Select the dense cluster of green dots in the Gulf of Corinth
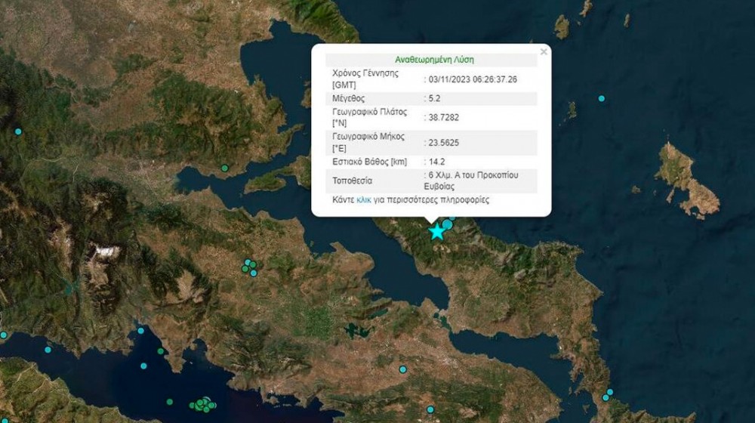 [x=203, y=404]
